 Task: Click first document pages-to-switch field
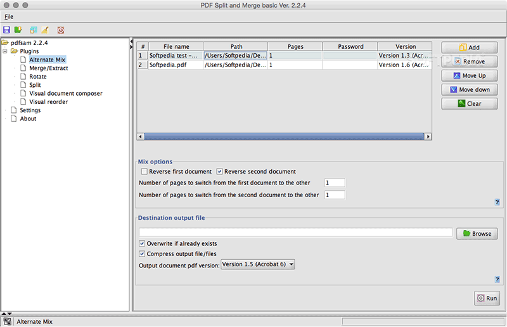(x=335, y=183)
